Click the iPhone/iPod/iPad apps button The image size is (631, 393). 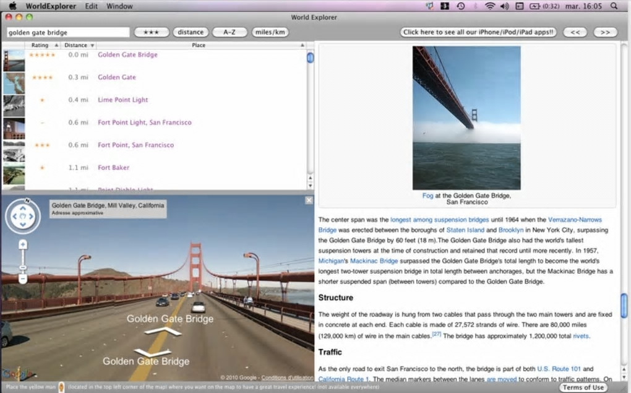click(478, 32)
